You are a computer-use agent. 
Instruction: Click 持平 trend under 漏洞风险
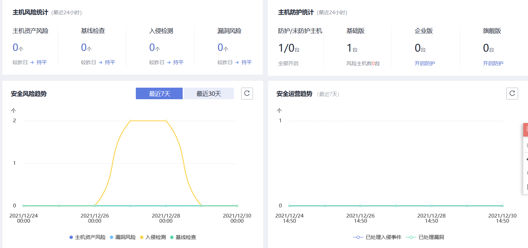pos(247,63)
